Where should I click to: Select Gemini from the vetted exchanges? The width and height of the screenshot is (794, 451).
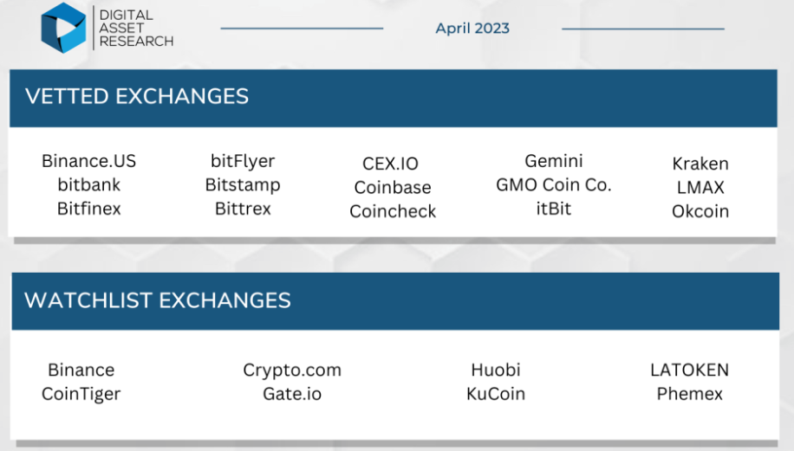(x=554, y=161)
